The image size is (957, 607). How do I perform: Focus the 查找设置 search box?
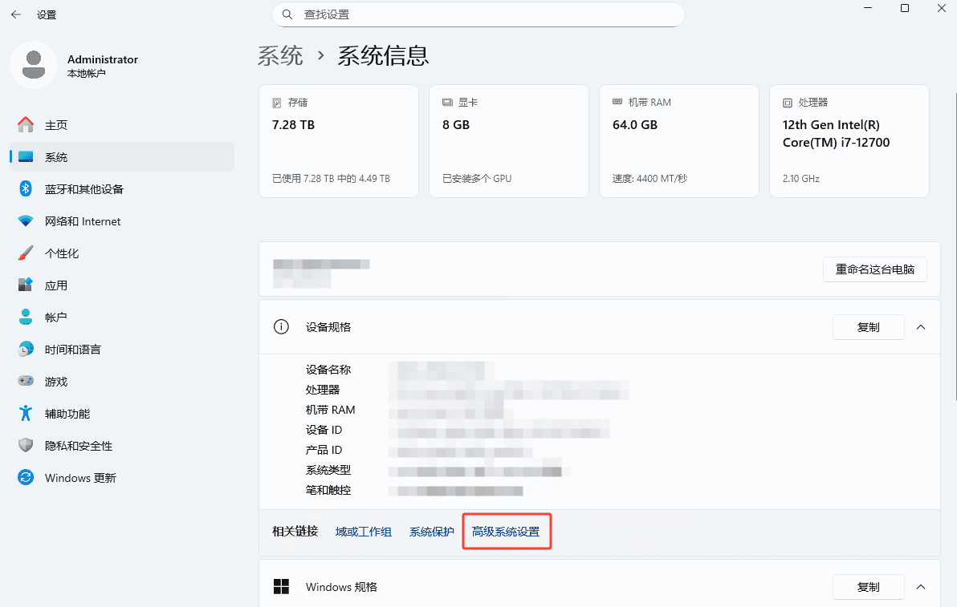click(478, 14)
